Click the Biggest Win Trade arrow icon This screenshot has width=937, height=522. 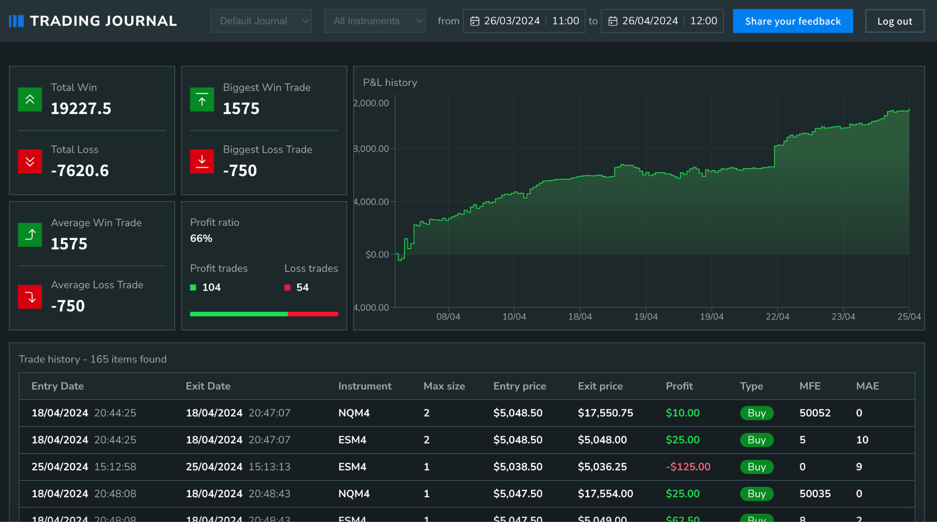point(202,99)
